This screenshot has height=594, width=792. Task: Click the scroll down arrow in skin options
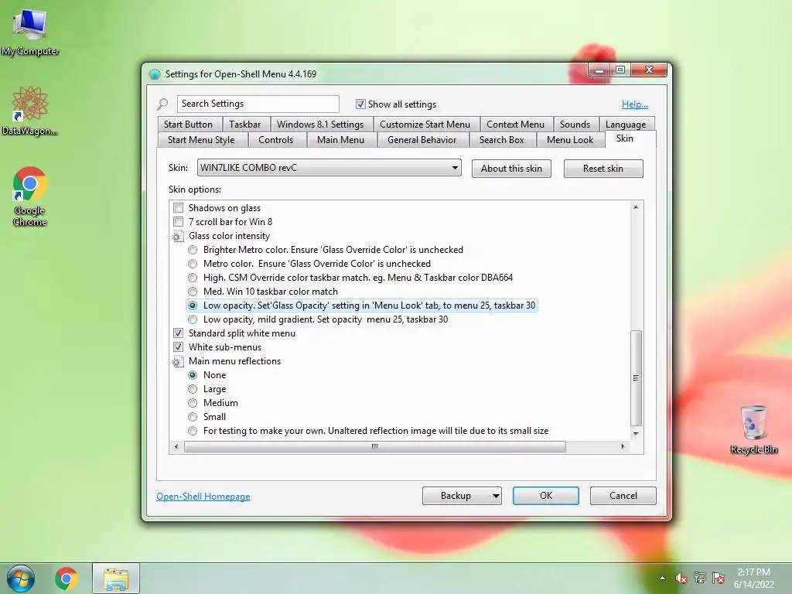pos(636,433)
